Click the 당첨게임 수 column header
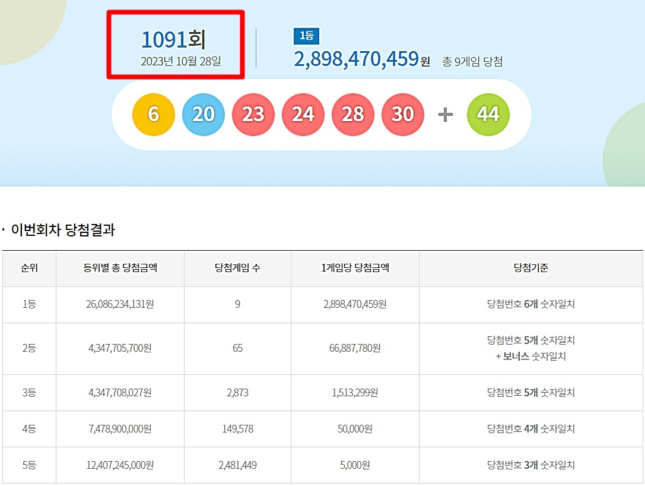 click(238, 268)
